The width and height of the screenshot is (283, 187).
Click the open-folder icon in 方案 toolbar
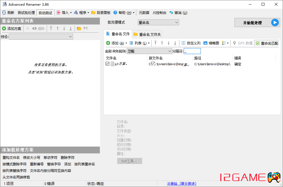tap(79, 28)
